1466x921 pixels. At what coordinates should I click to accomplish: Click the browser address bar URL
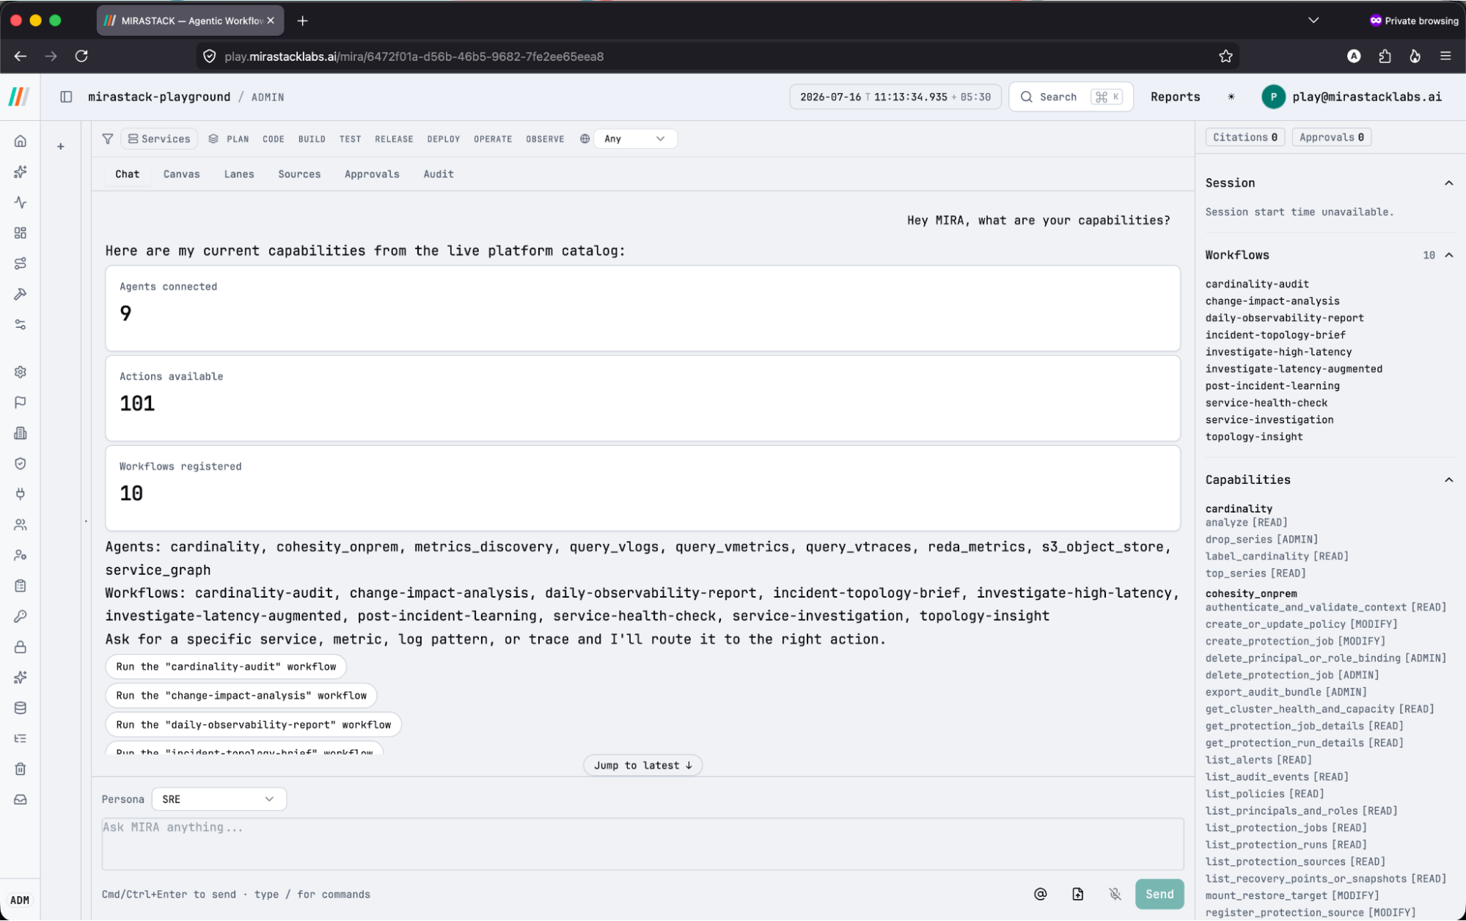point(414,56)
